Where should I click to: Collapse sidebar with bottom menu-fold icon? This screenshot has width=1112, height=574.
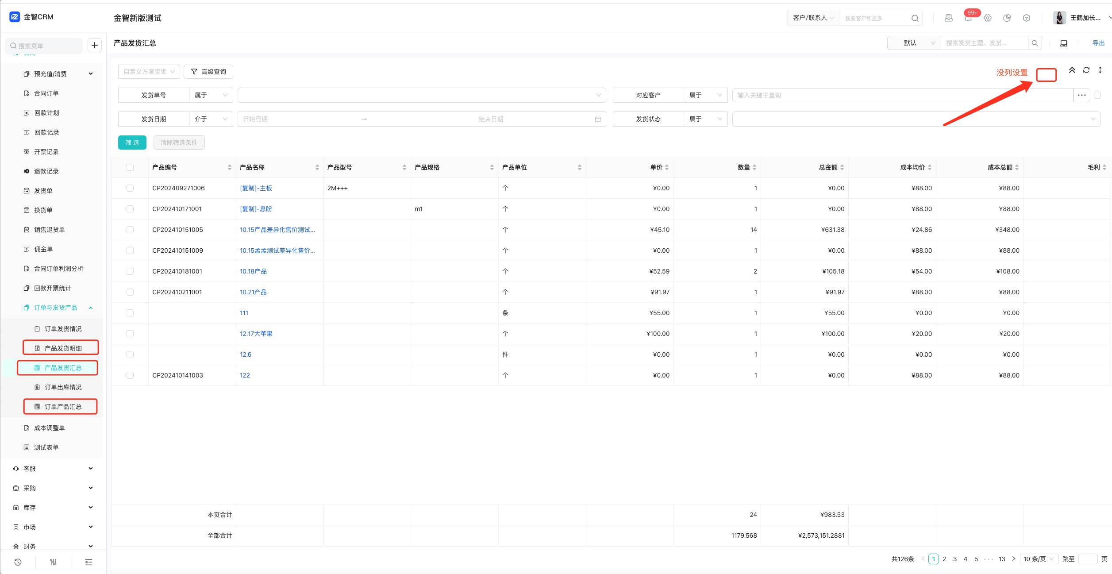88,562
